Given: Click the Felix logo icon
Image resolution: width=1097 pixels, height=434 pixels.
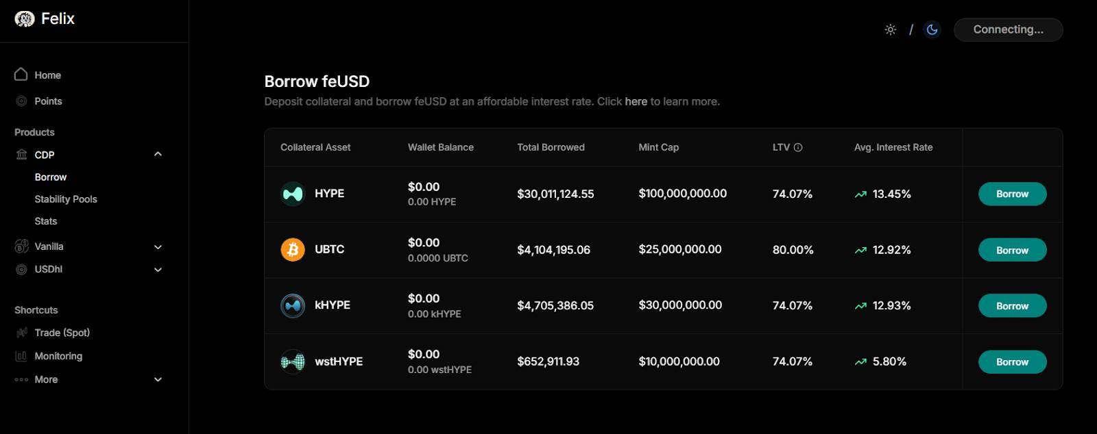Looking at the screenshot, I should point(25,19).
